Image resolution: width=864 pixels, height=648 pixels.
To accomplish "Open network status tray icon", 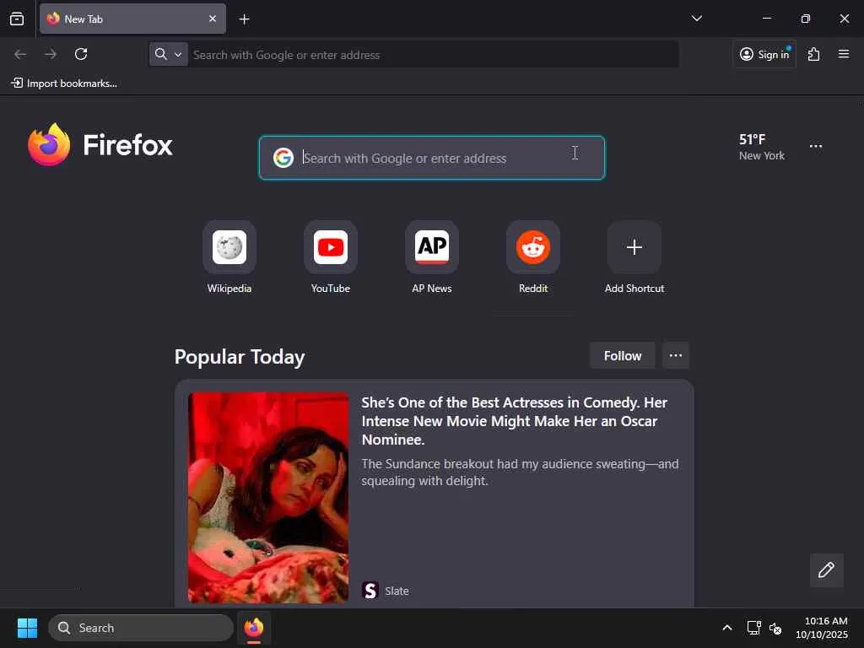I will click(753, 628).
